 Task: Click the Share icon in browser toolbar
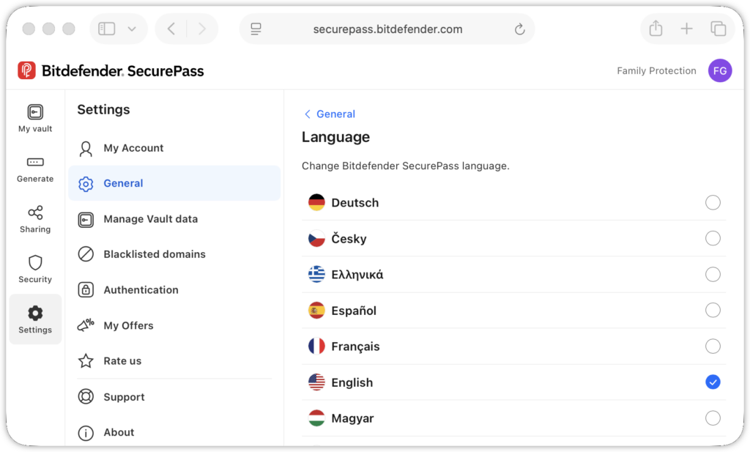(656, 29)
